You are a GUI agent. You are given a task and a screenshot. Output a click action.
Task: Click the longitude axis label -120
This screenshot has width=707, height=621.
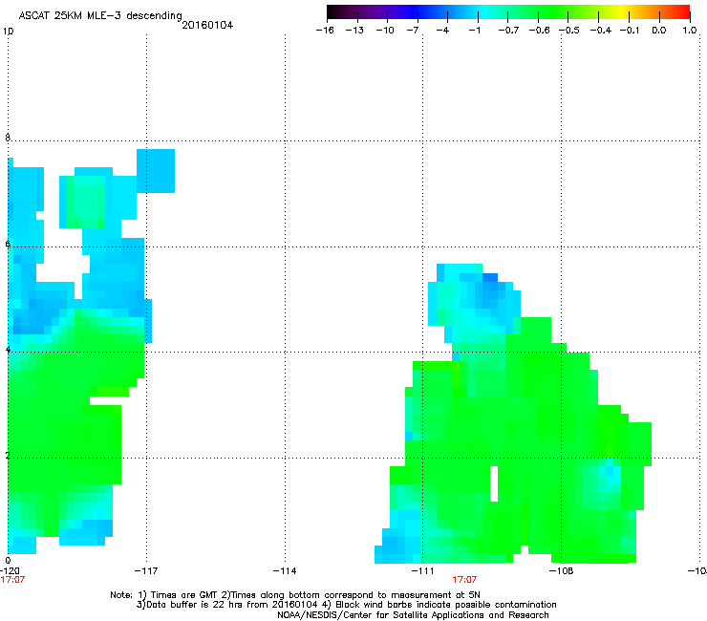point(10,571)
